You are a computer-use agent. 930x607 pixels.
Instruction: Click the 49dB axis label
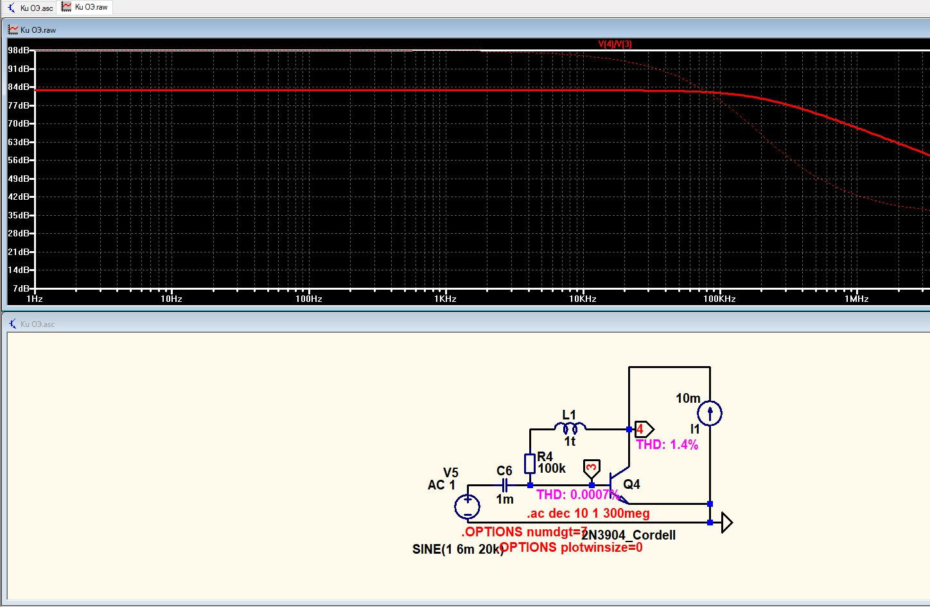[x=18, y=179]
